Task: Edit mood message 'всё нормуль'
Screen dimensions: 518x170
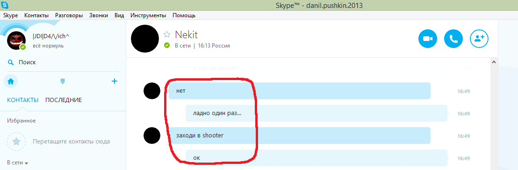Action: [48, 46]
